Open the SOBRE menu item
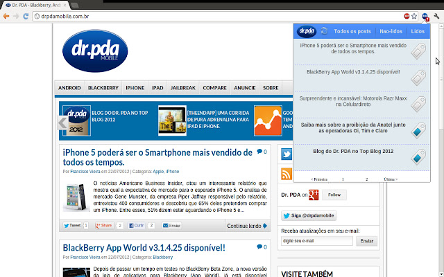This screenshot has height=277, width=444. tap(271, 88)
